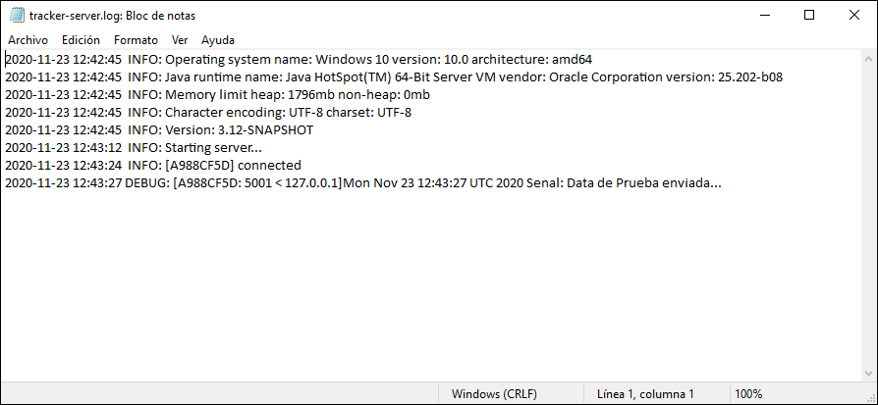Open the Ver menu
The width and height of the screenshot is (878, 405).
click(x=180, y=40)
